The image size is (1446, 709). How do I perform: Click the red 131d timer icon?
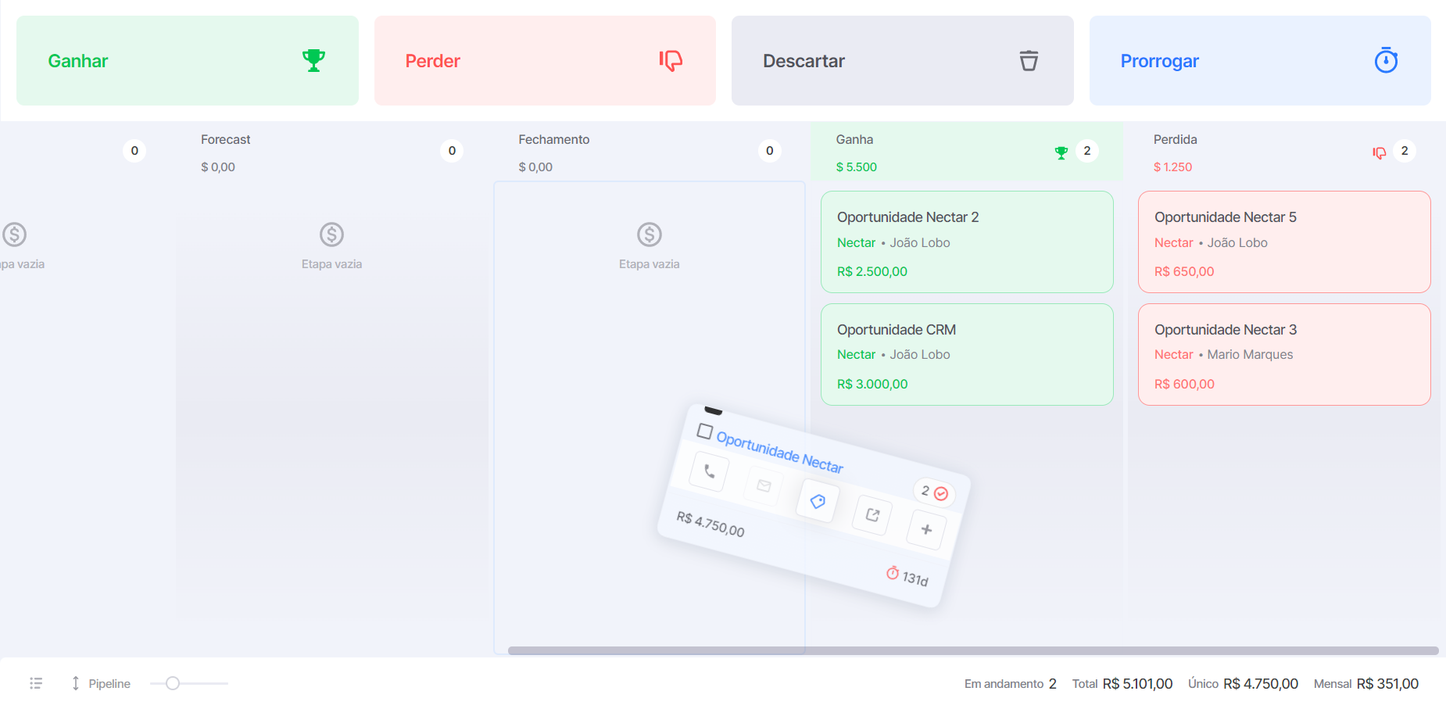[x=893, y=573]
